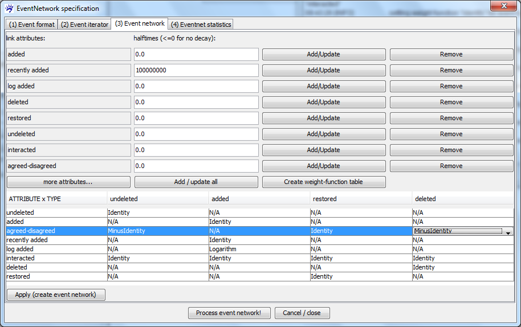Click Create weight-function table button
This screenshot has height=327, width=521.
click(324, 182)
